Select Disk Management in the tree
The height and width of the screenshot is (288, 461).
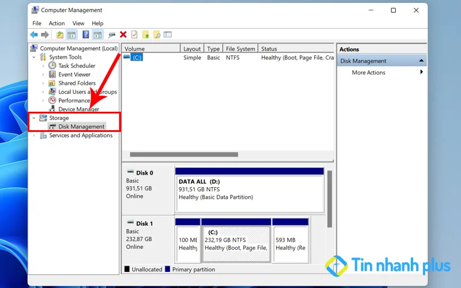coord(81,127)
